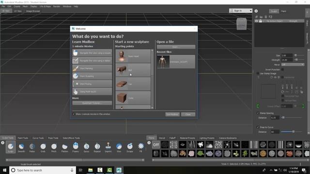Open the Create menu
This screenshot has height=174, width=310.
click(x=17, y=6)
